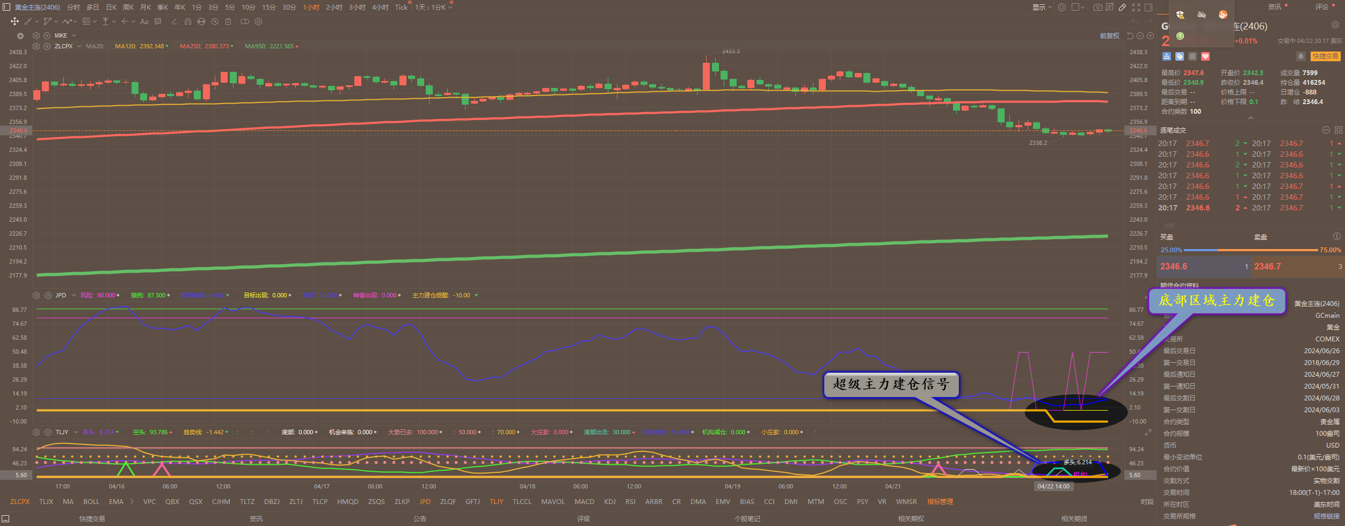This screenshot has width=1345, height=526.
Task: Toggle the left sidebar panel
Action: pos(6,7)
